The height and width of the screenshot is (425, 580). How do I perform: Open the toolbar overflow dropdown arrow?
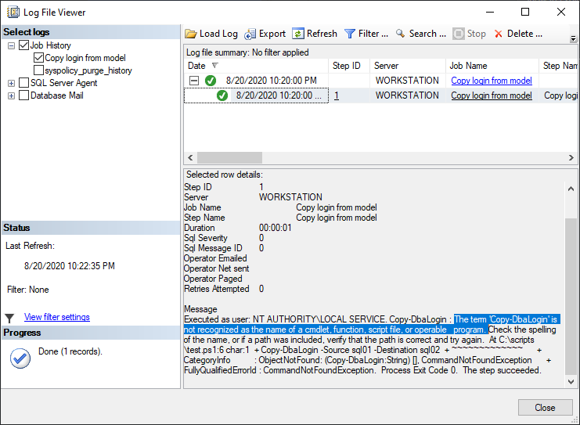click(x=573, y=38)
